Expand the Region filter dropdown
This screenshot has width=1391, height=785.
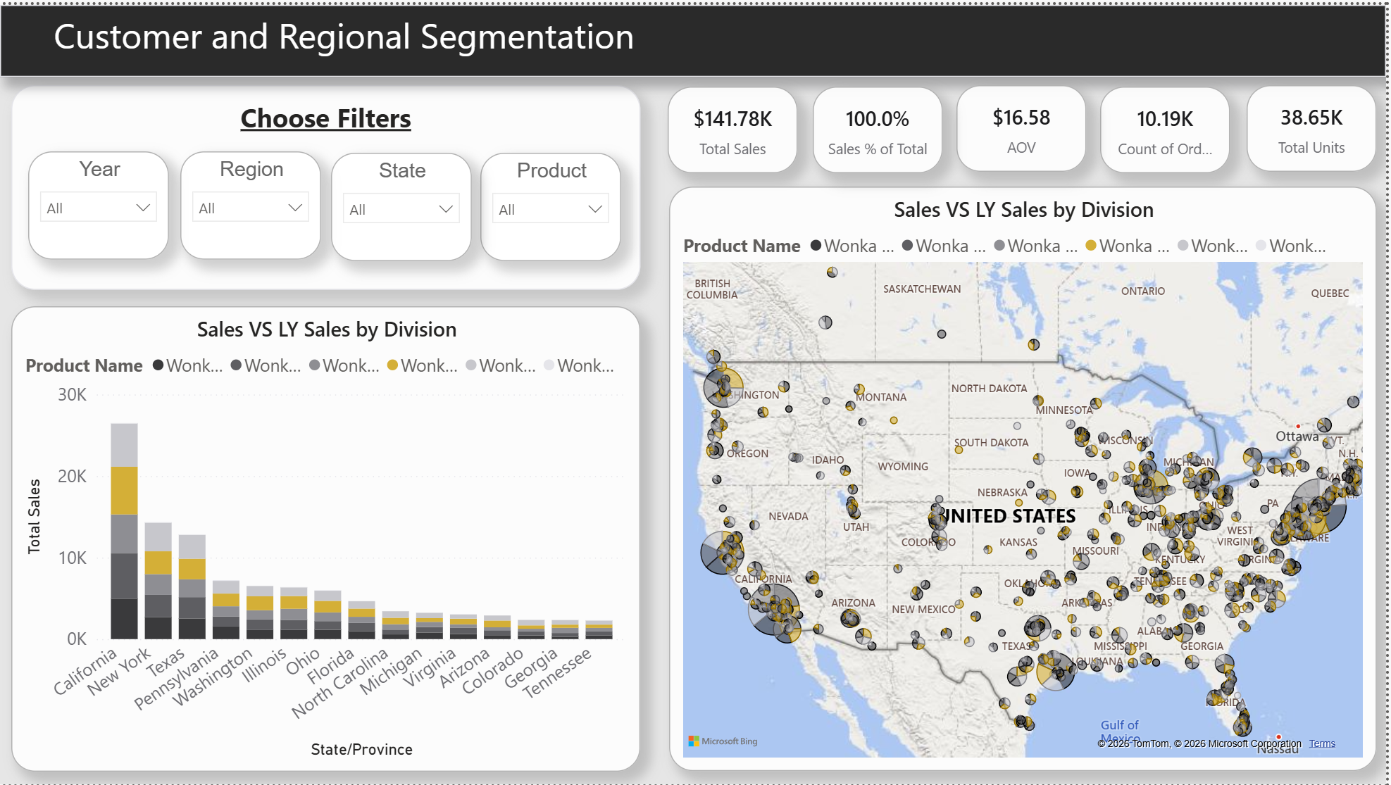pos(295,208)
